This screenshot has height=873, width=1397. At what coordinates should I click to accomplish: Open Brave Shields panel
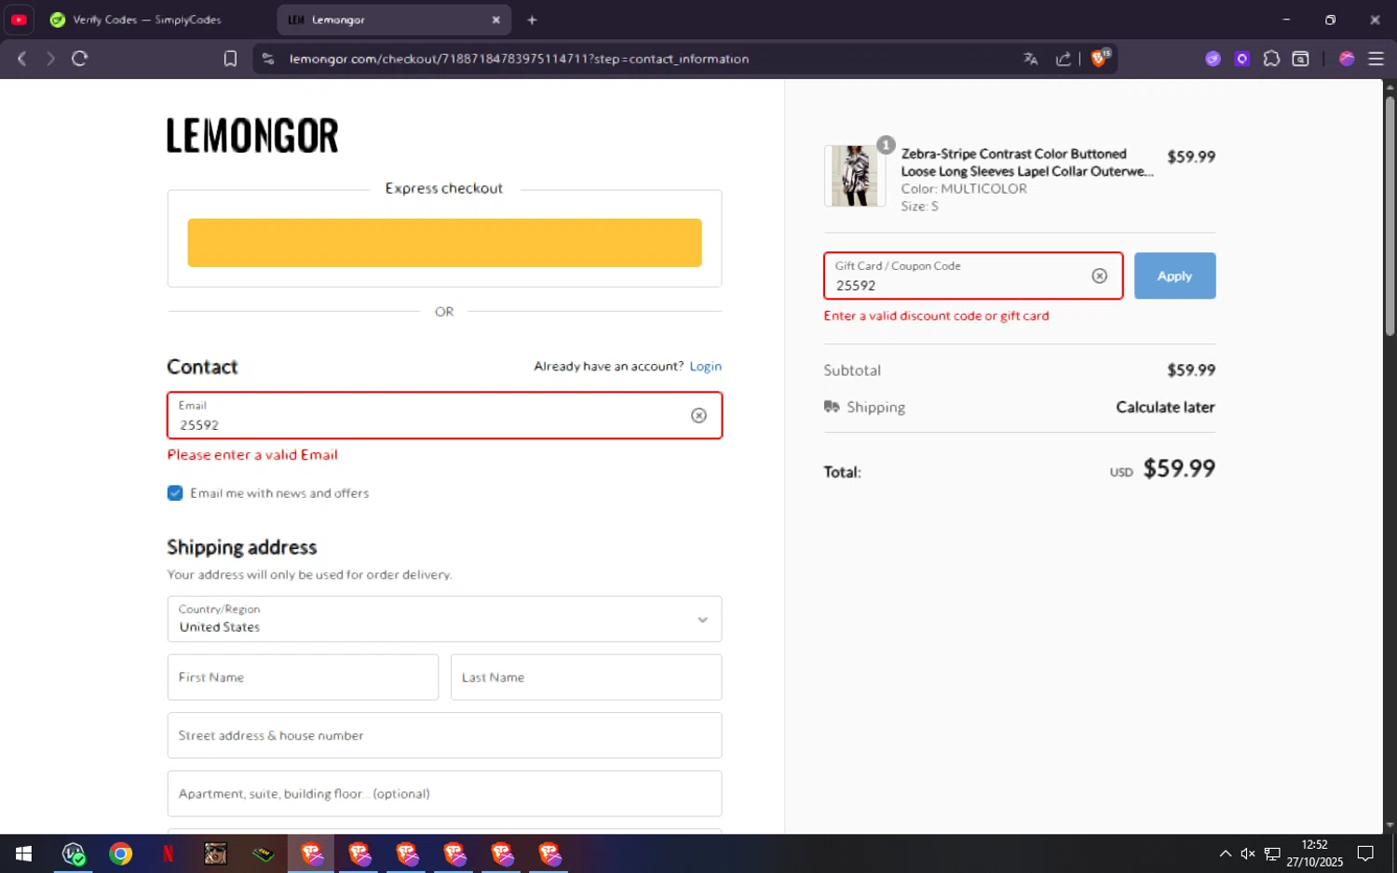pos(1100,58)
